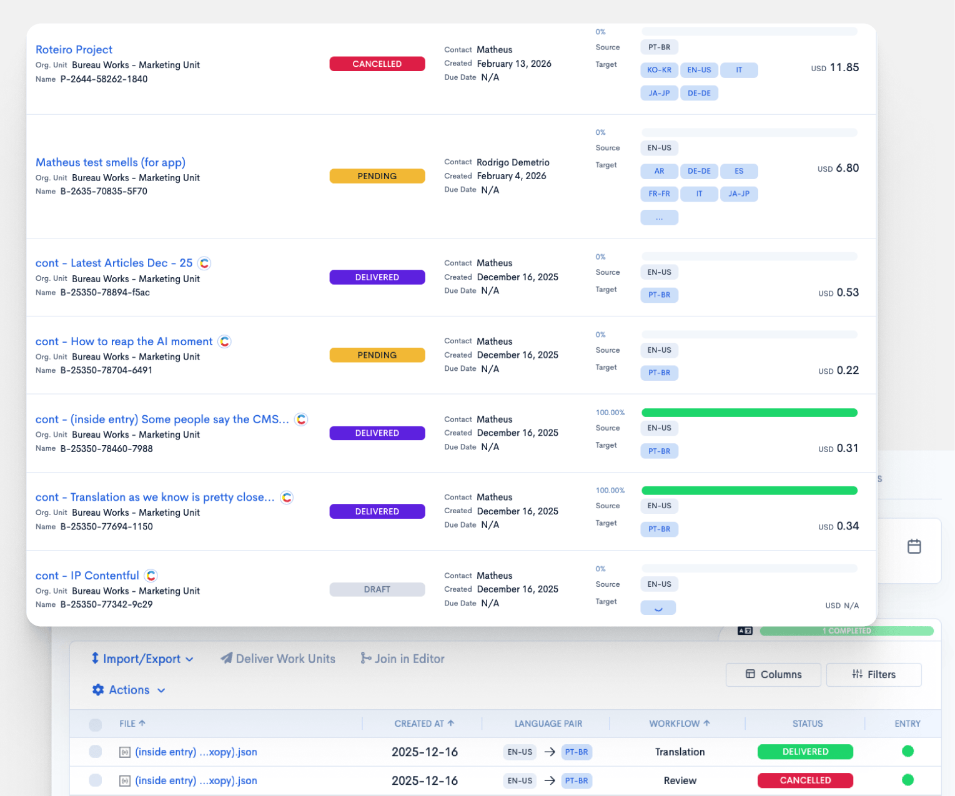
Task: Click the translation language icon near completed bar
Action: tap(745, 631)
